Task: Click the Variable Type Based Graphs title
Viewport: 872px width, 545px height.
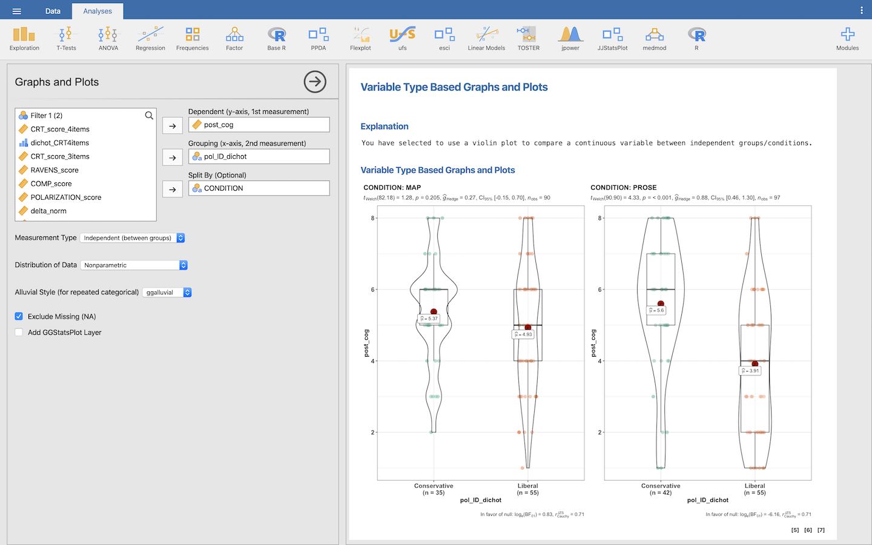Action: pyautogui.click(x=454, y=87)
